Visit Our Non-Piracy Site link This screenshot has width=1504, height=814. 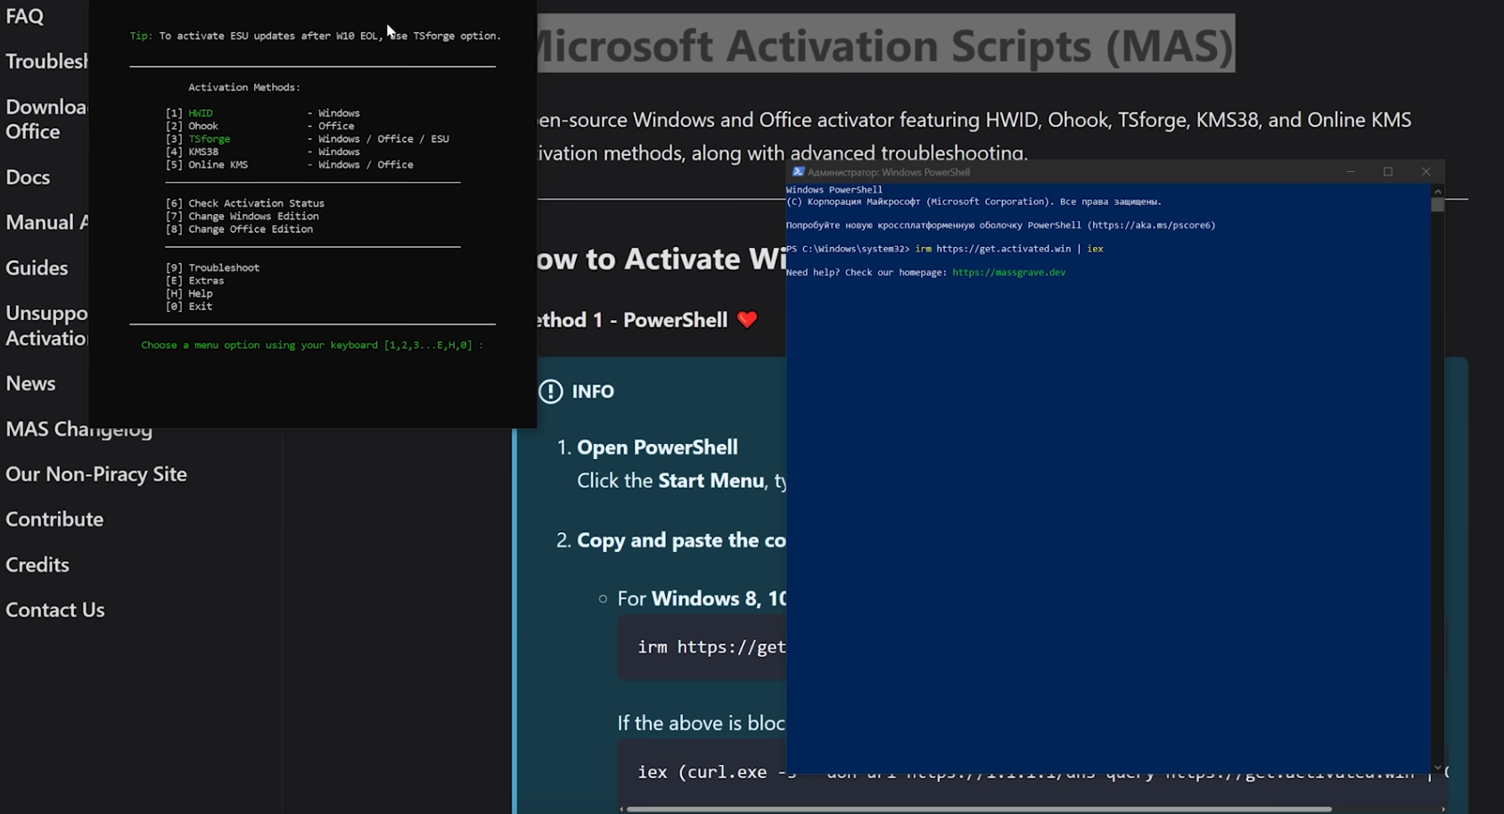pyautogui.click(x=96, y=474)
